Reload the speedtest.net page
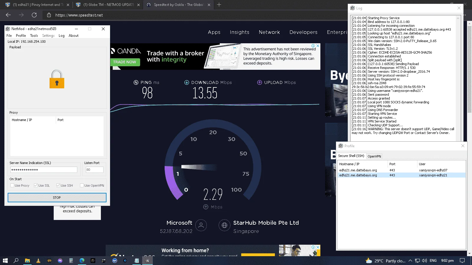The image size is (472, 265). (34, 15)
